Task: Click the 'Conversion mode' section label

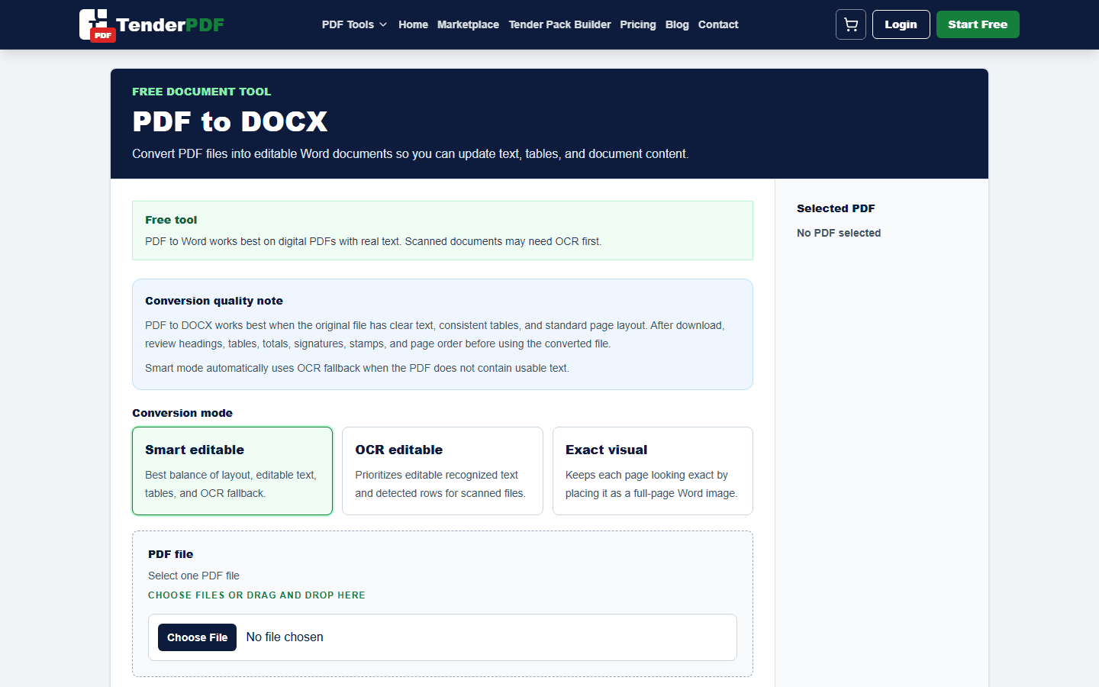Action: tap(182, 413)
